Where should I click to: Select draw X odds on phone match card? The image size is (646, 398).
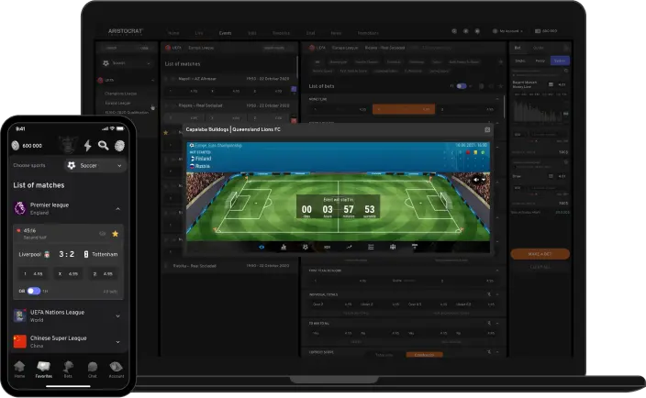[69, 273]
